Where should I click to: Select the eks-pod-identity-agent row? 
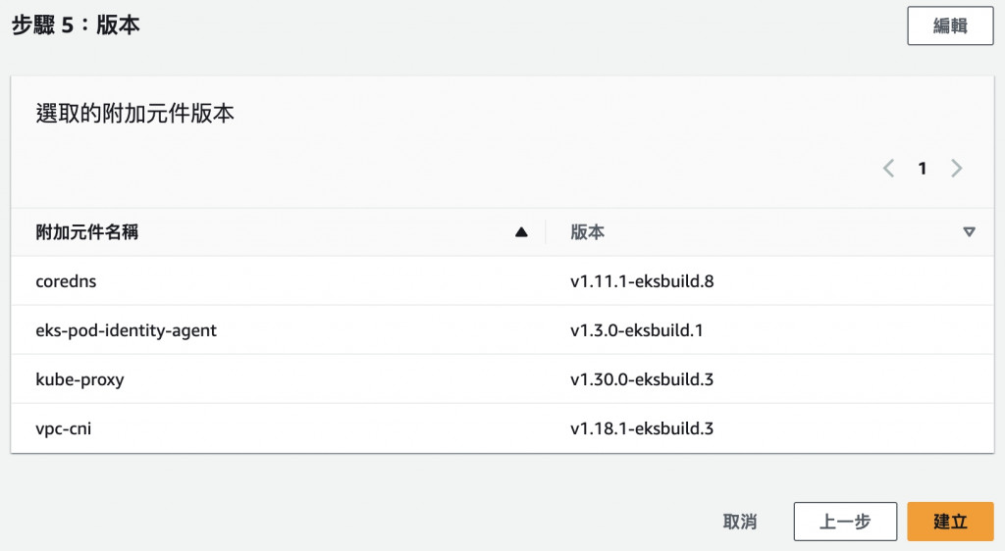point(126,330)
